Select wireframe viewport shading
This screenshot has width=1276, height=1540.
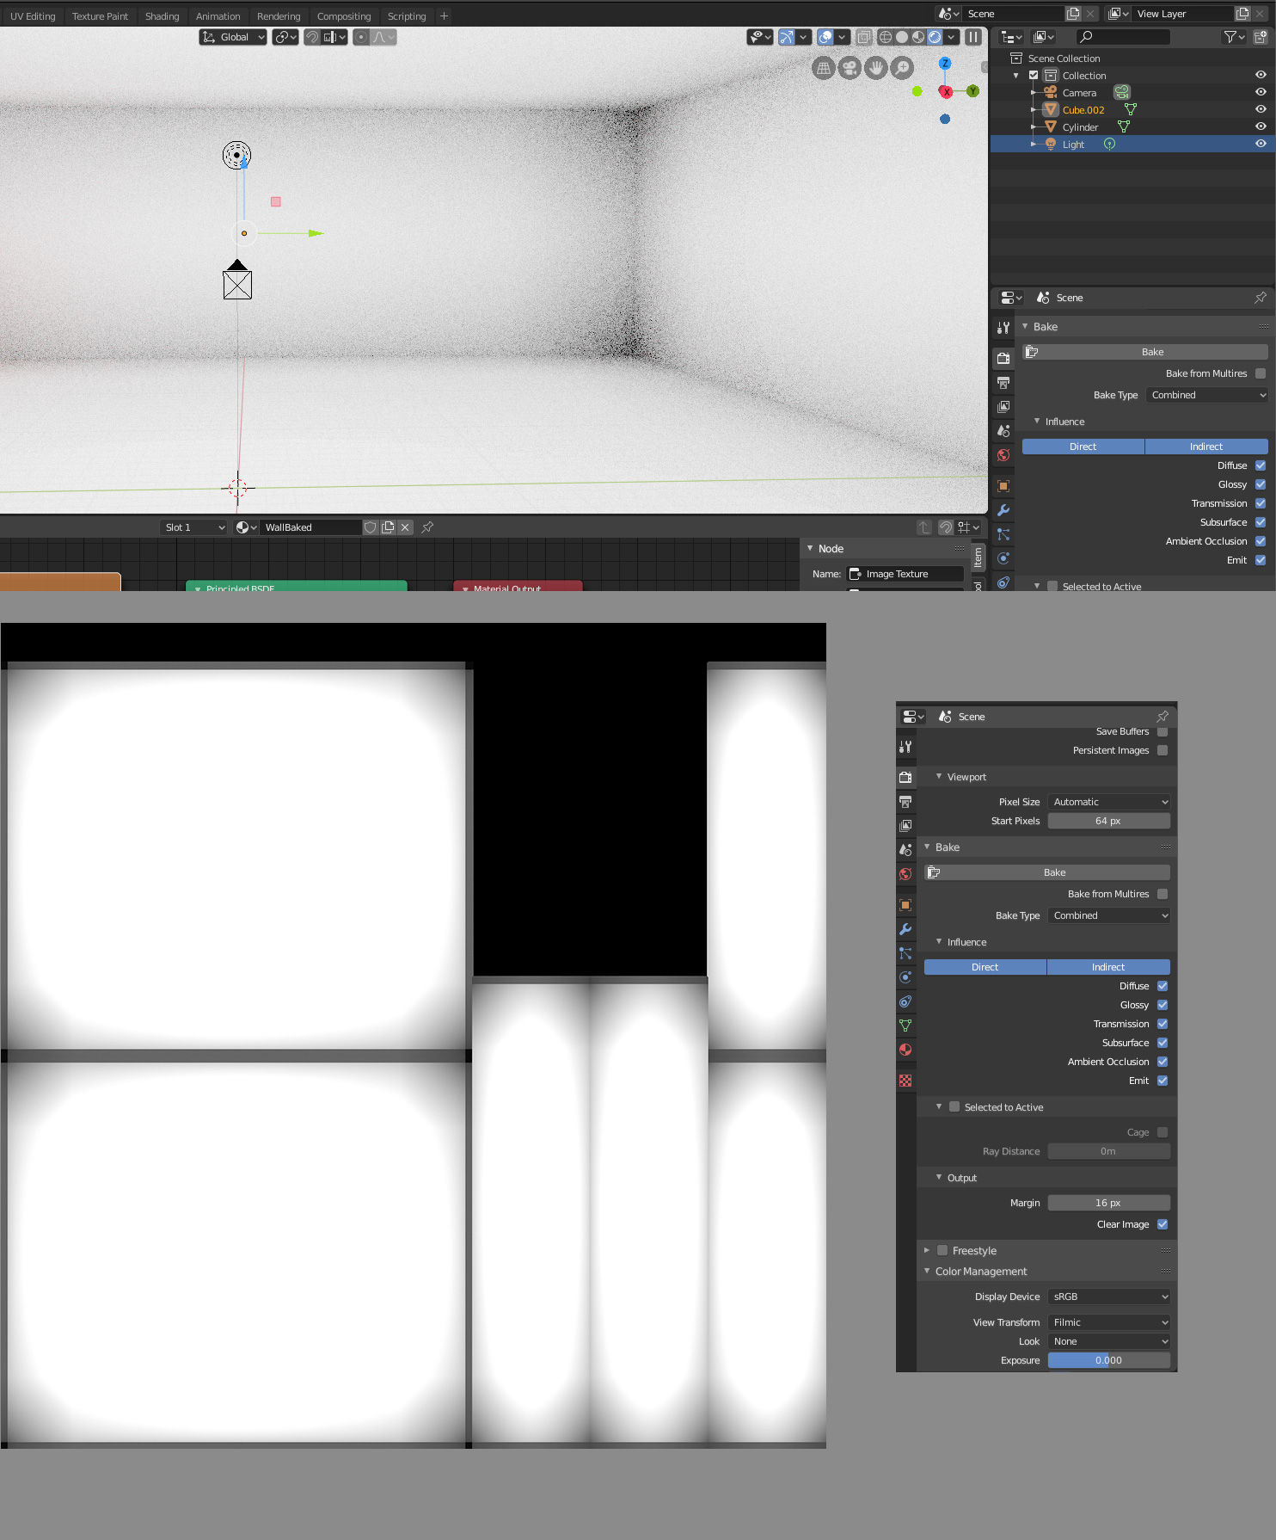pos(885,37)
